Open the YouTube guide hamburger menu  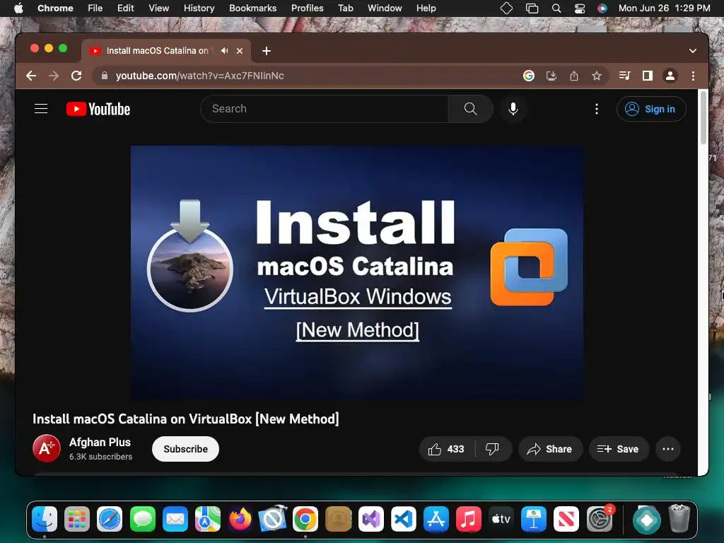[41, 109]
